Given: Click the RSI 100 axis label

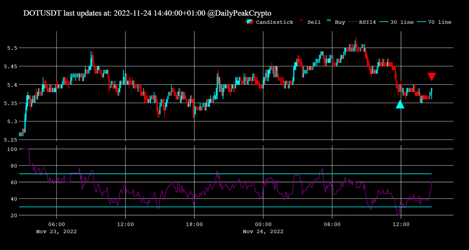Looking at the screenshot, I should [11, 149].
